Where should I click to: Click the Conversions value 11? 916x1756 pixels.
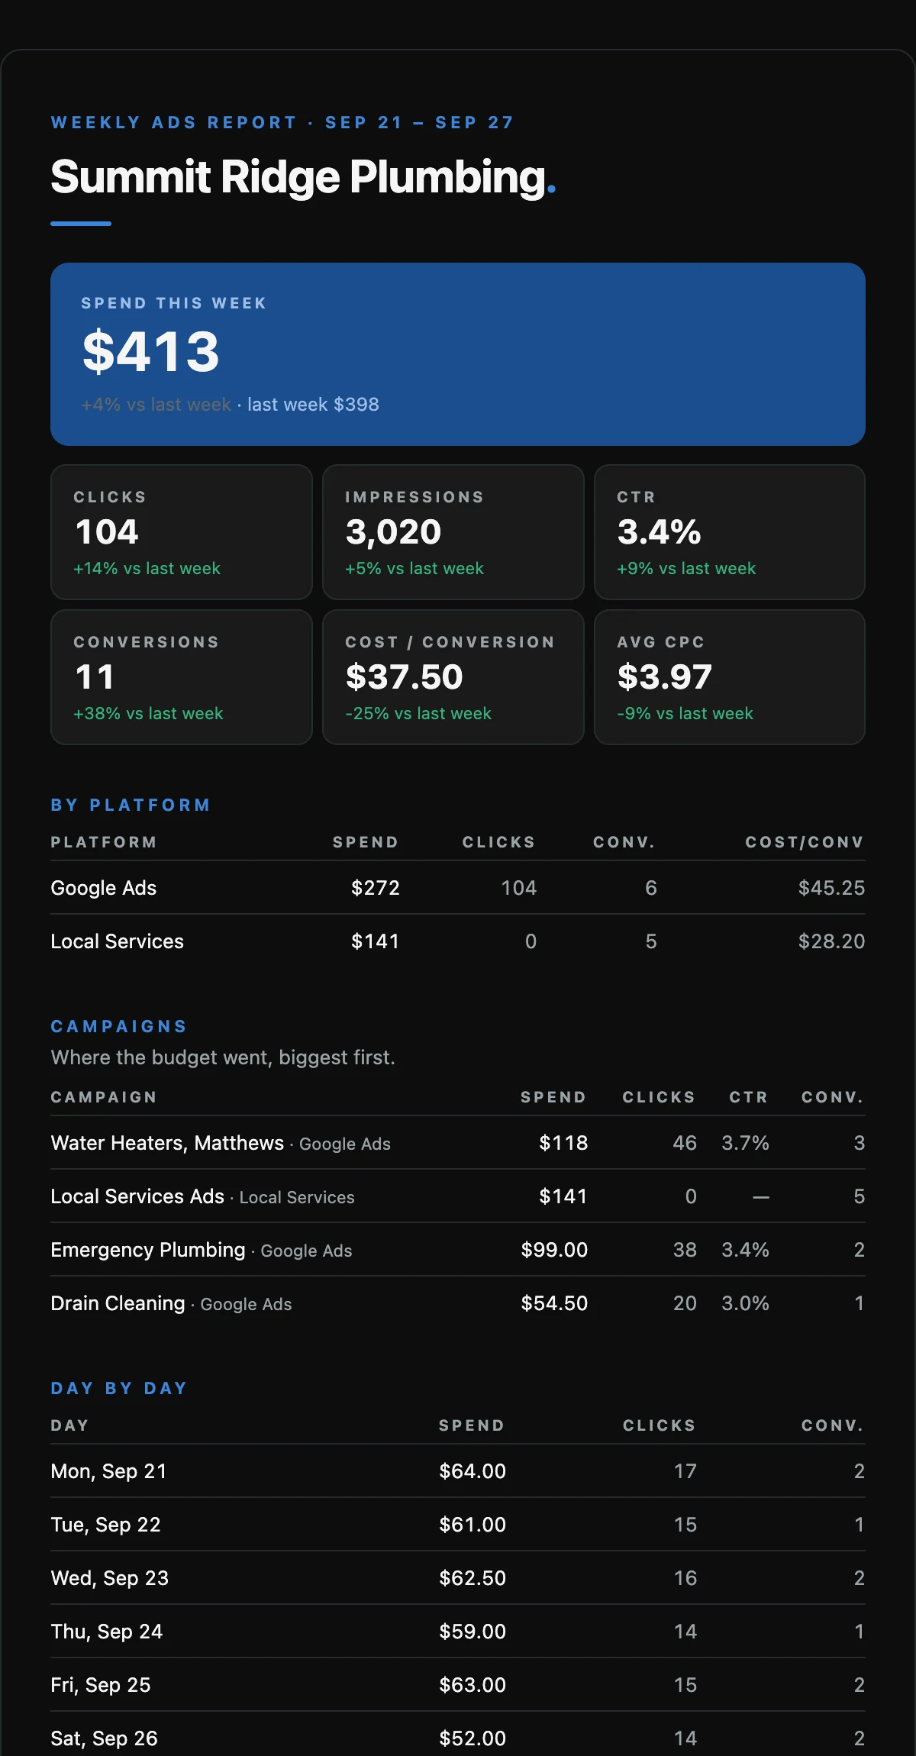click(95, 677)
